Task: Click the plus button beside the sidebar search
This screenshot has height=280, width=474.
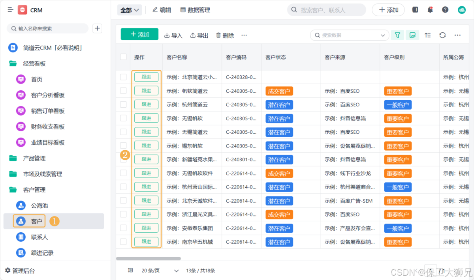Action: pos(98,28)
